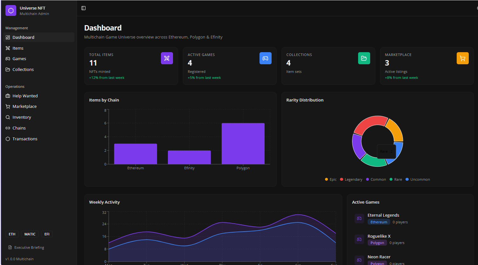Click the Eternal Legends gamepad icon
478x265 pixels.
click(359, 219)
